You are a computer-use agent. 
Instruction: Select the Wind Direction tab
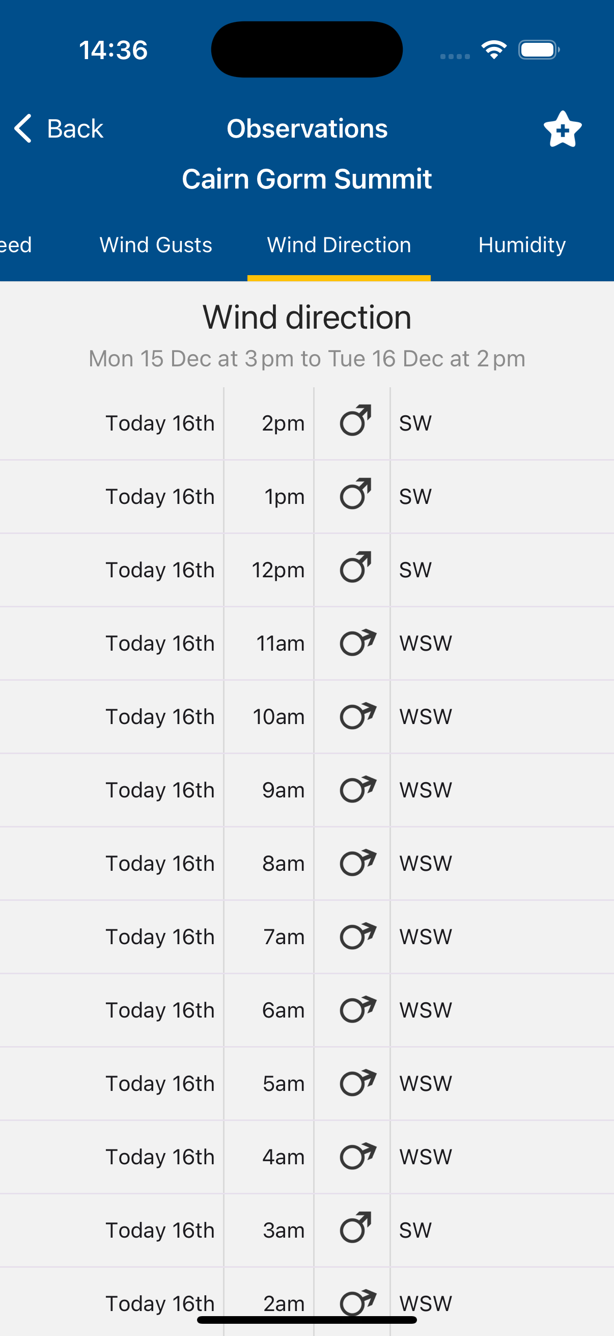(x=339, y=245)
